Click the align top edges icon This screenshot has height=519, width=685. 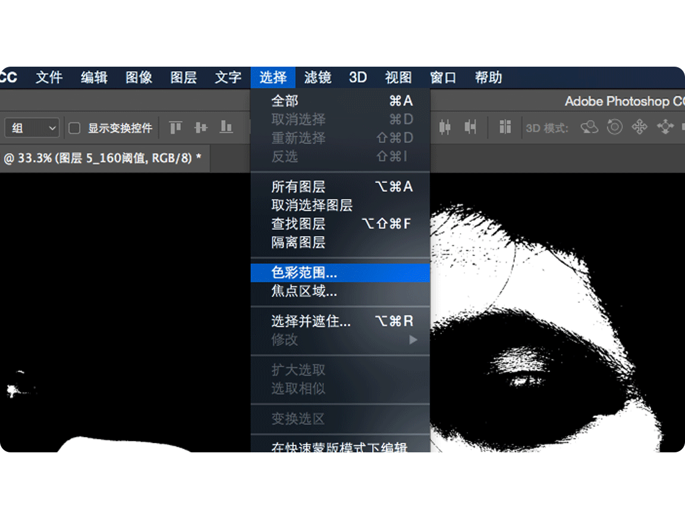[175, 128]
